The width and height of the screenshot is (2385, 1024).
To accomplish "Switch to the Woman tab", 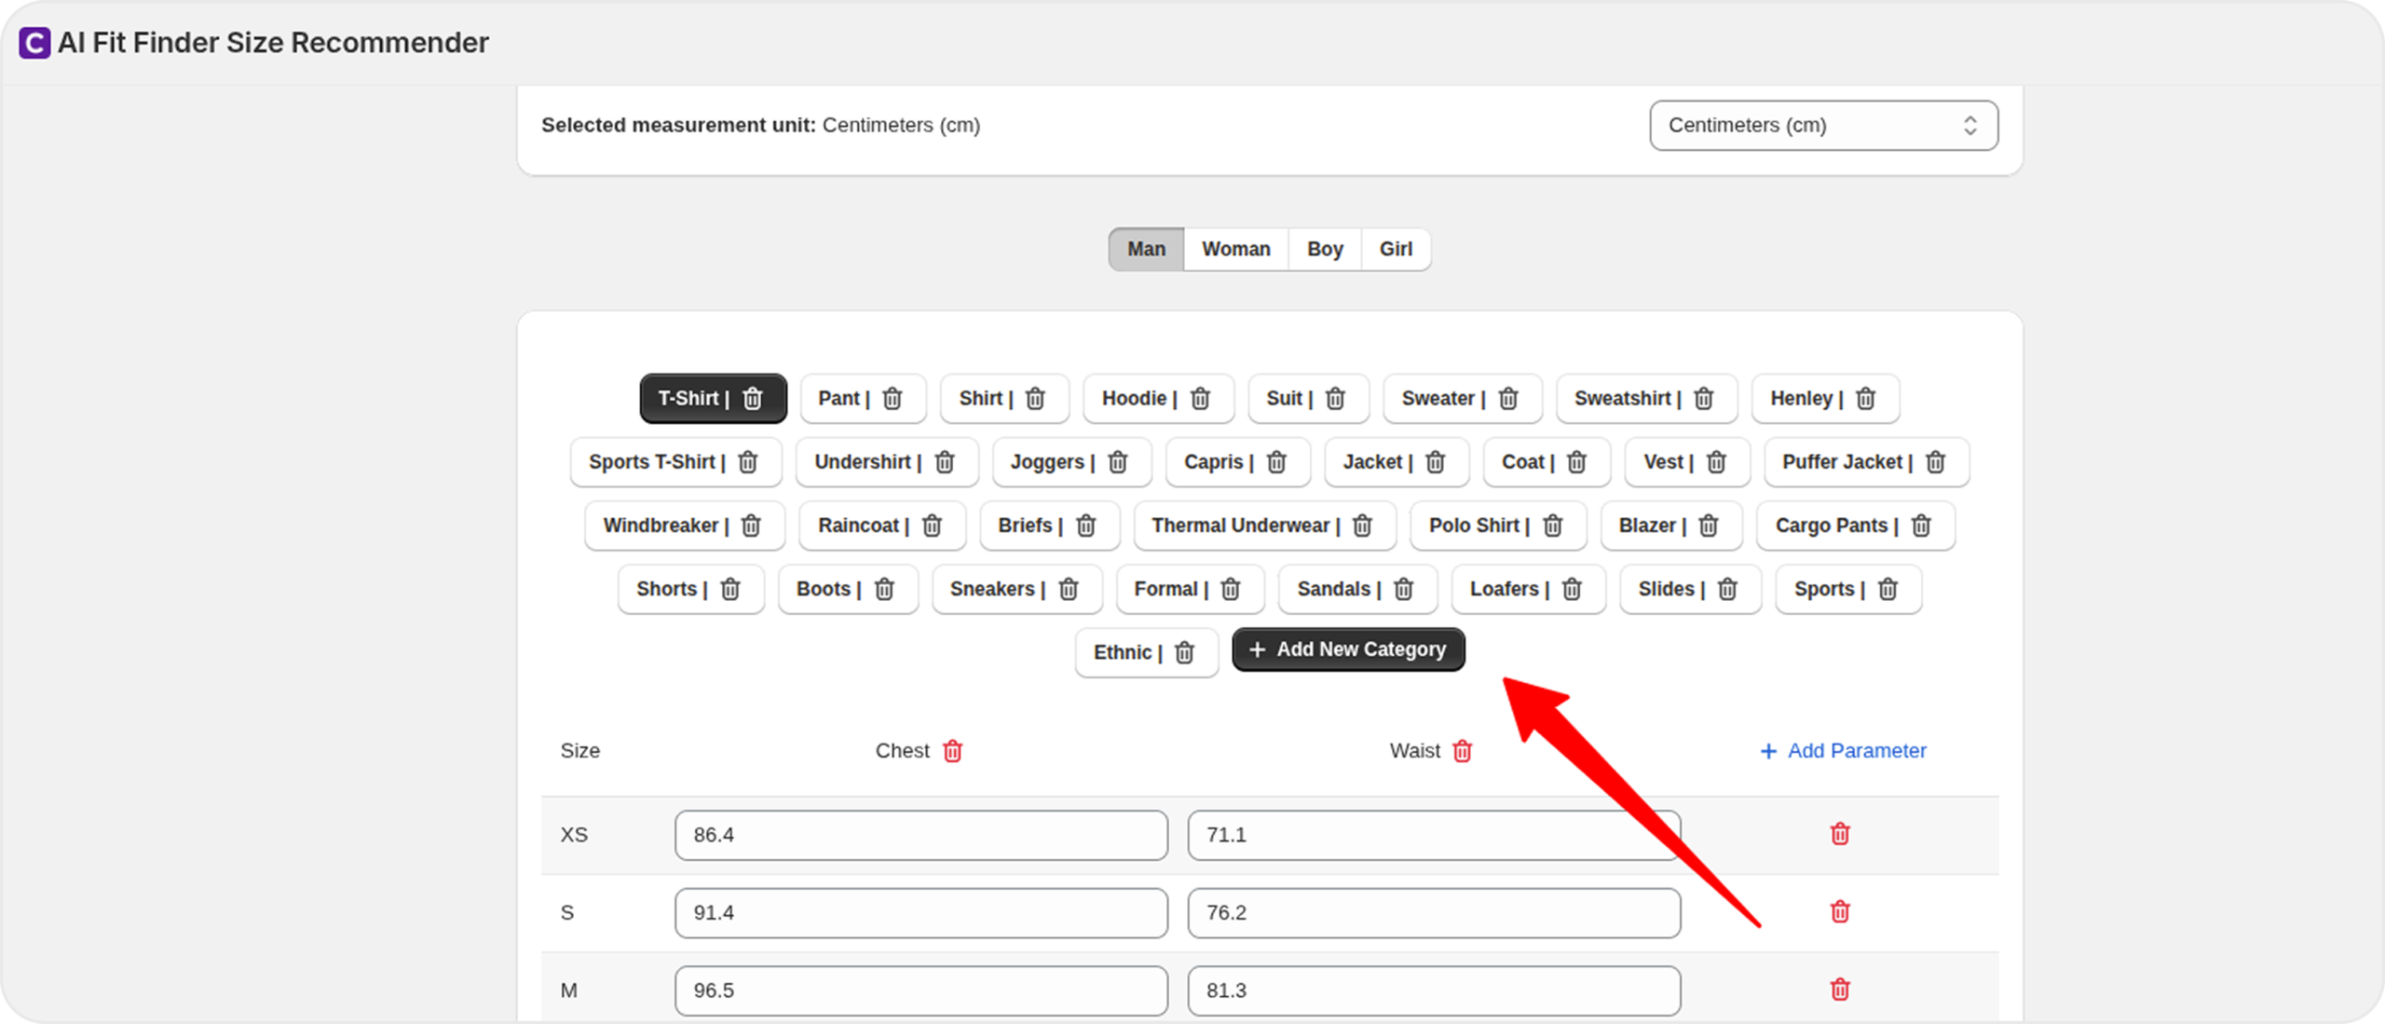I will pyautogui.click(x=1235, y=250).
